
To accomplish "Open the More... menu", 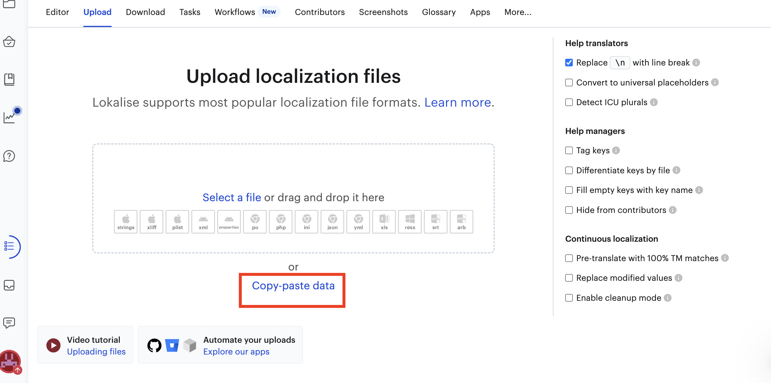I will tap(518, 12).
